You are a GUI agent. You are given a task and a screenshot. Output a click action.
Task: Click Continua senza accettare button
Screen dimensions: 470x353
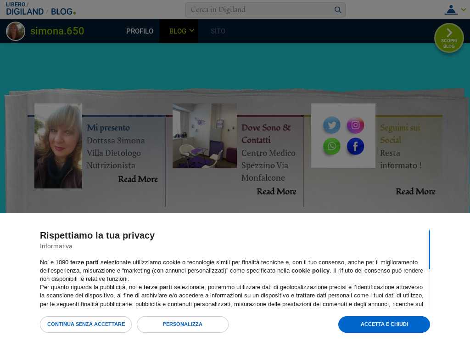coord(86,325)
